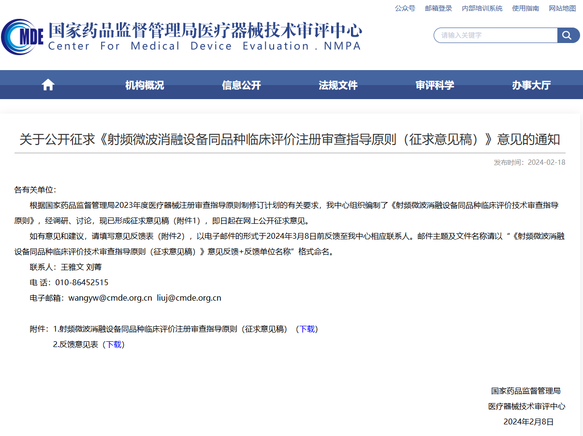Click the notice headline text

(290, 140)
